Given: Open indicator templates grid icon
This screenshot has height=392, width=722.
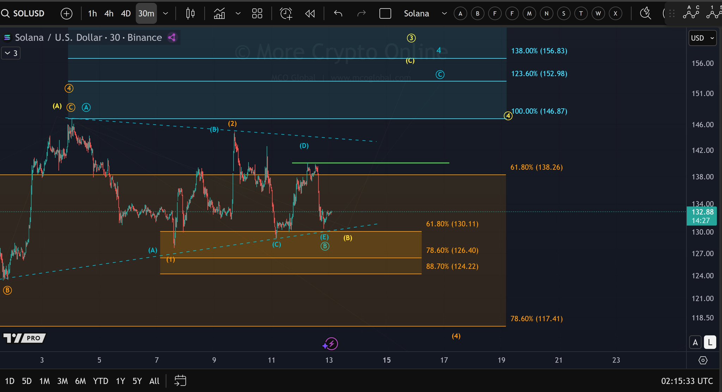Looking at the screenshot, I should click(x=257, y=13).
